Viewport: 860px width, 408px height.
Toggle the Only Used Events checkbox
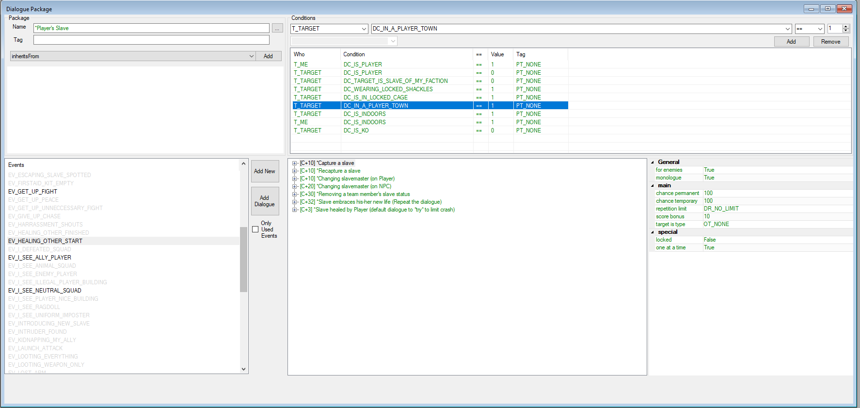pyautogui.click(x=255, y=229)
